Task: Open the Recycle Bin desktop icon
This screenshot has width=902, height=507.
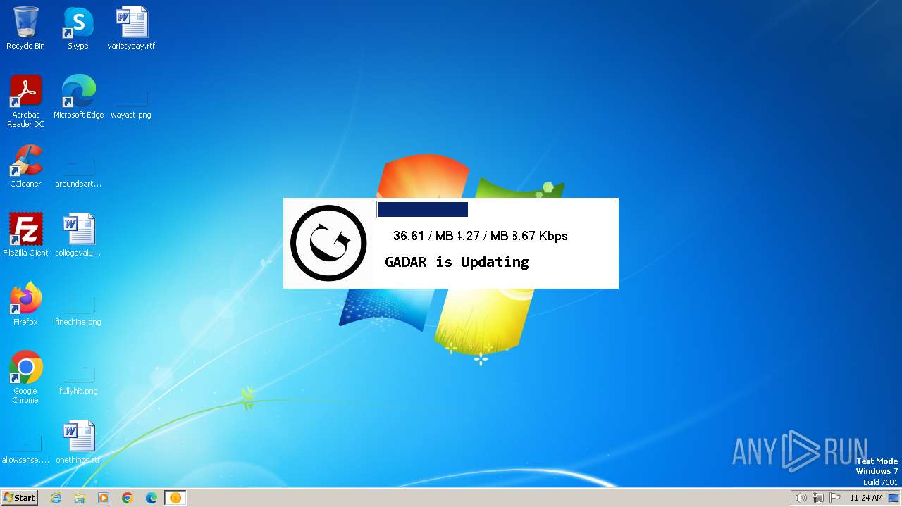Action: tap(25, 28)
